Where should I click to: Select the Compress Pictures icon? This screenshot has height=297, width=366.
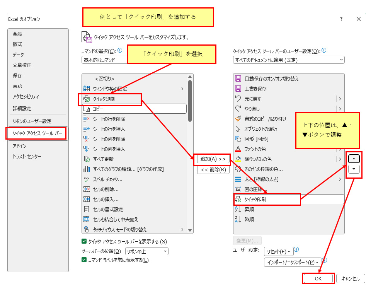click(238, 189)
